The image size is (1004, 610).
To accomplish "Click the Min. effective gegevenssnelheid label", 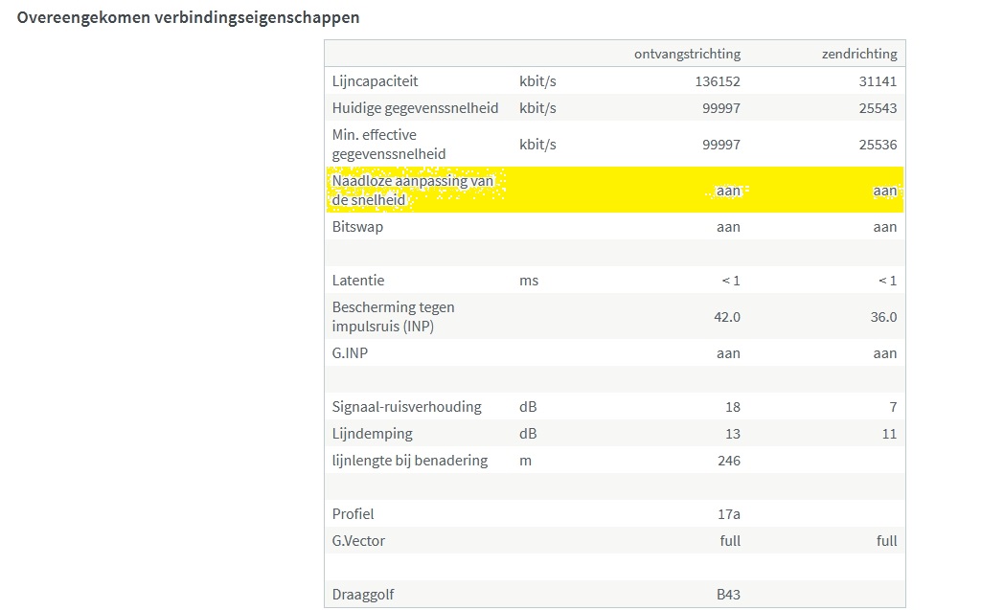I will point(388,144).
